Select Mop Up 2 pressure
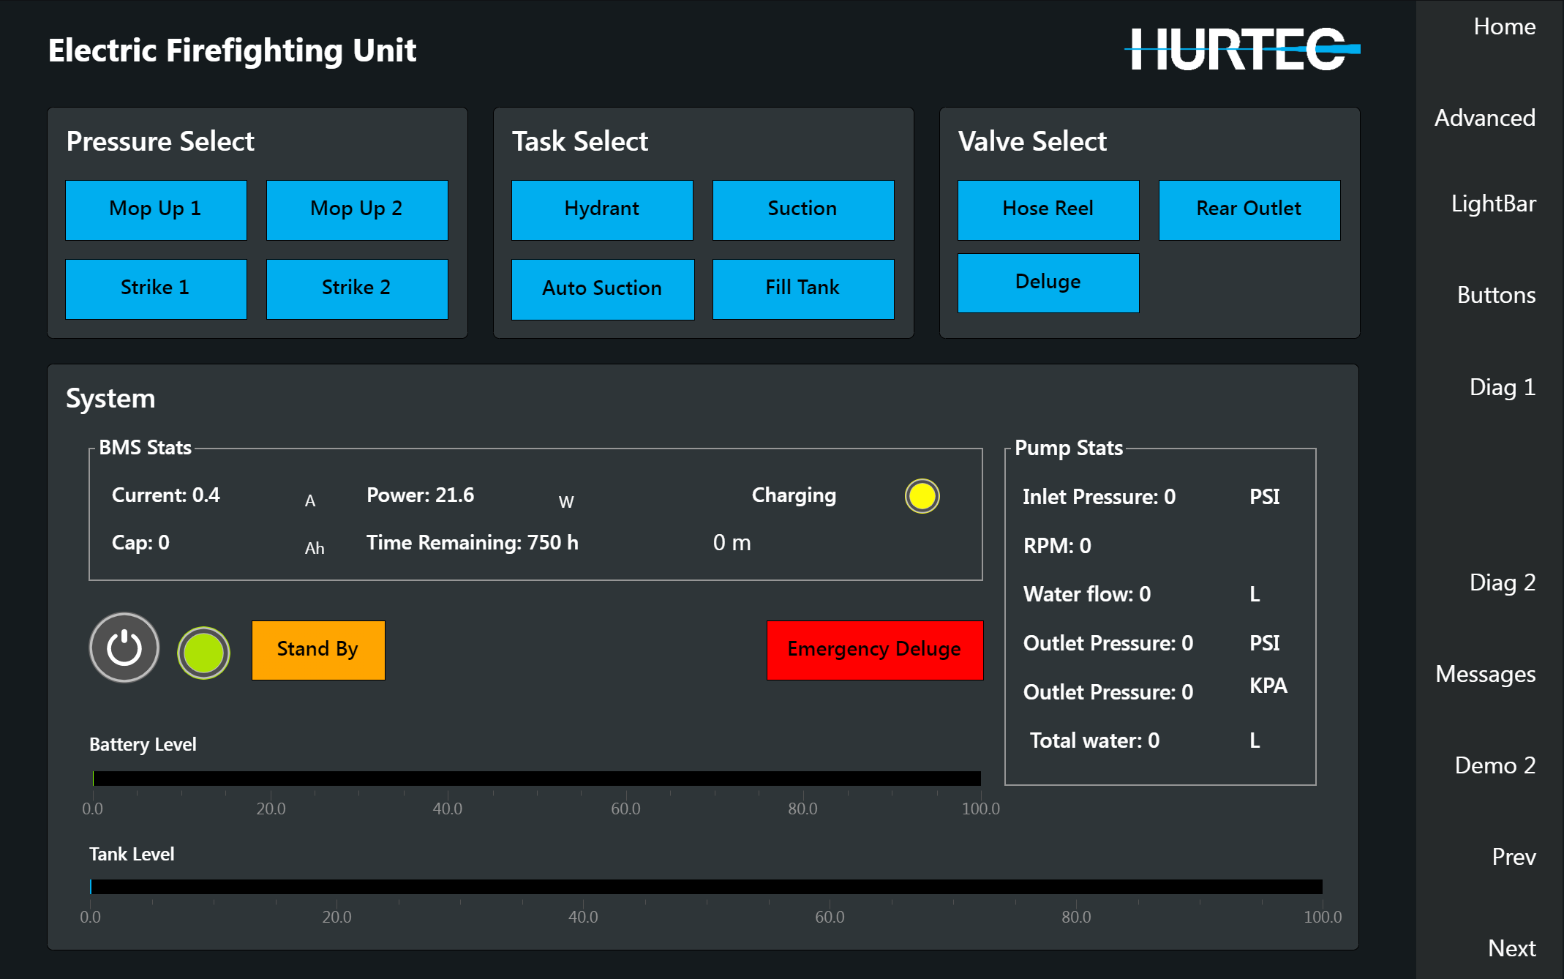This screenshot has height=979, width=1564. pos(357,210)
